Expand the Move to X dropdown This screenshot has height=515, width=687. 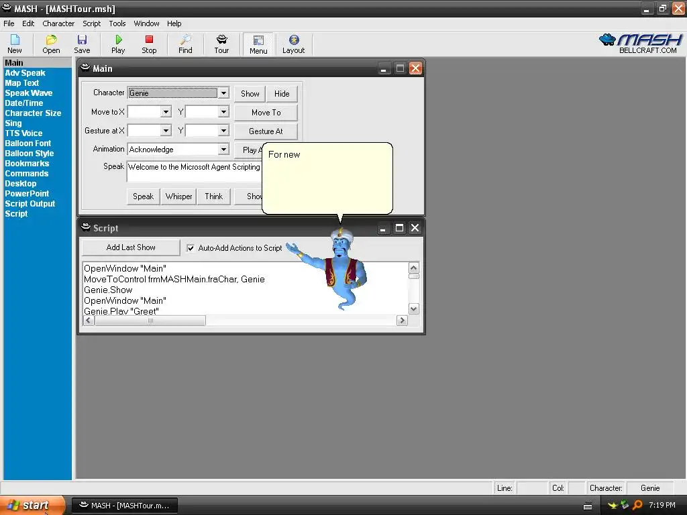tap(166, 112)
